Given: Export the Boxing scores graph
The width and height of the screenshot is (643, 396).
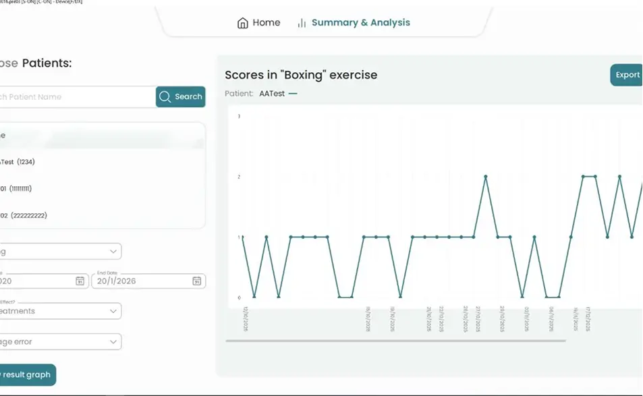Looking at the screenshot, I should tap(626, 75).
